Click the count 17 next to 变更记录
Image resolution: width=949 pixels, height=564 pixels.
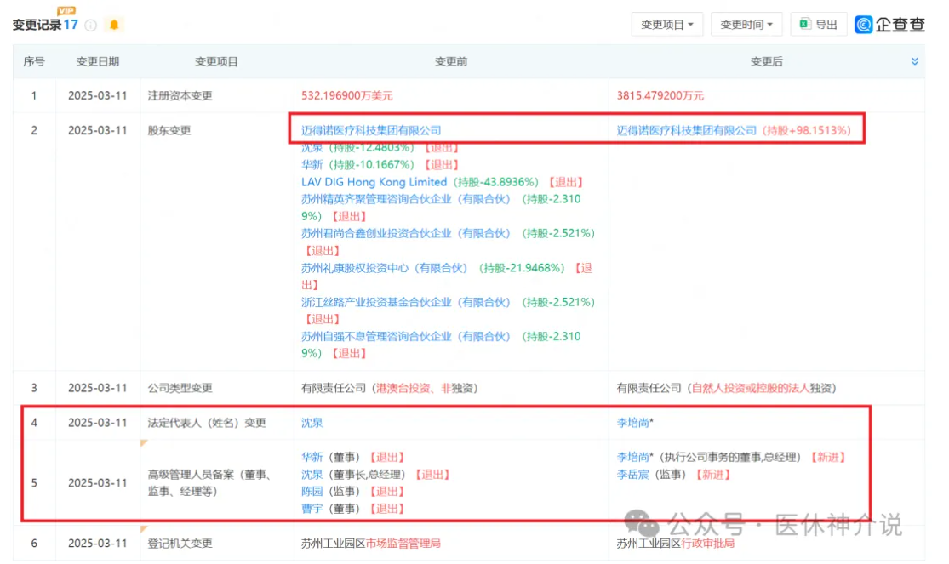71,25
